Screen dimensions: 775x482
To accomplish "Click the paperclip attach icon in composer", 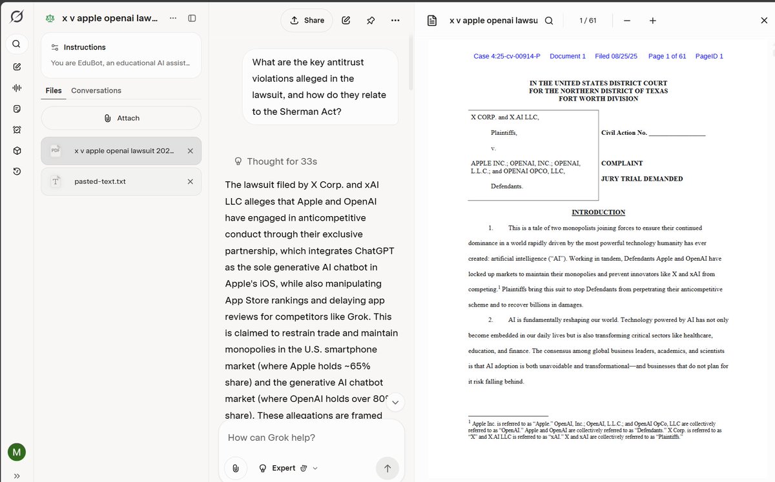I will [x=236, y=468].
